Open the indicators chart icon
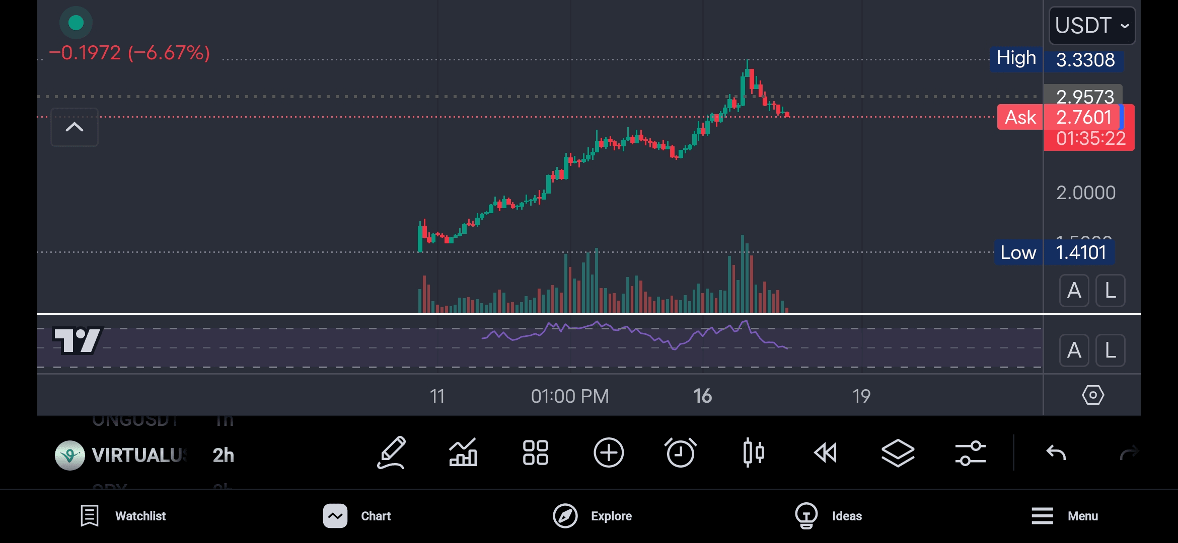The width and height of the screenshot is (1178, 543). point(463,453)
